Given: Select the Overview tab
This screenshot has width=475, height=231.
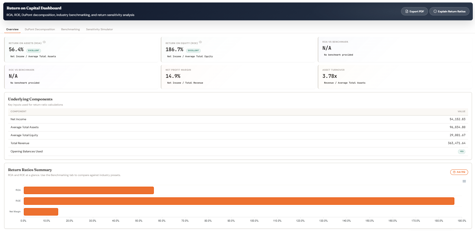Looking at the screenshot, I should point(12,29).
